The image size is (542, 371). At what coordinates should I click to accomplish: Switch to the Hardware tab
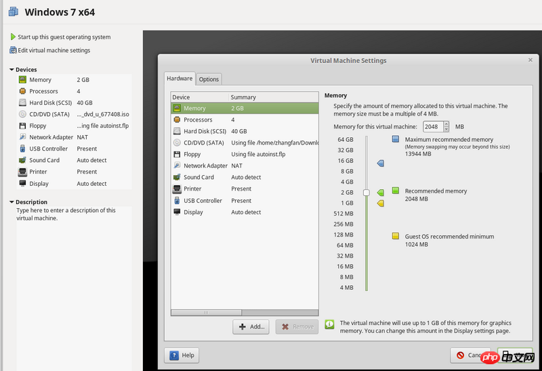(x=180, y=78)
